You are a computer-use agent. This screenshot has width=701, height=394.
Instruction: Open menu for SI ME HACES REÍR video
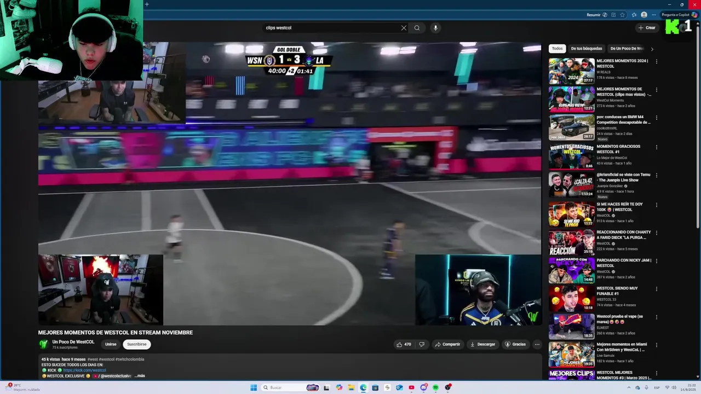pos(656,205)
